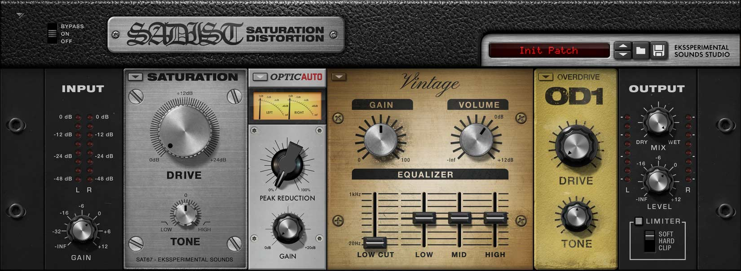
Task: Click the Peak Reduction knob
Action: [x=287, y=164]
